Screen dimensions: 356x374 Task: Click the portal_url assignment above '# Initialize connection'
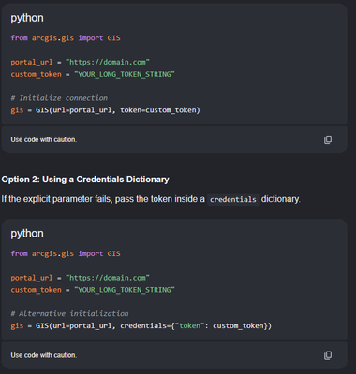click(x=81, y=62)
